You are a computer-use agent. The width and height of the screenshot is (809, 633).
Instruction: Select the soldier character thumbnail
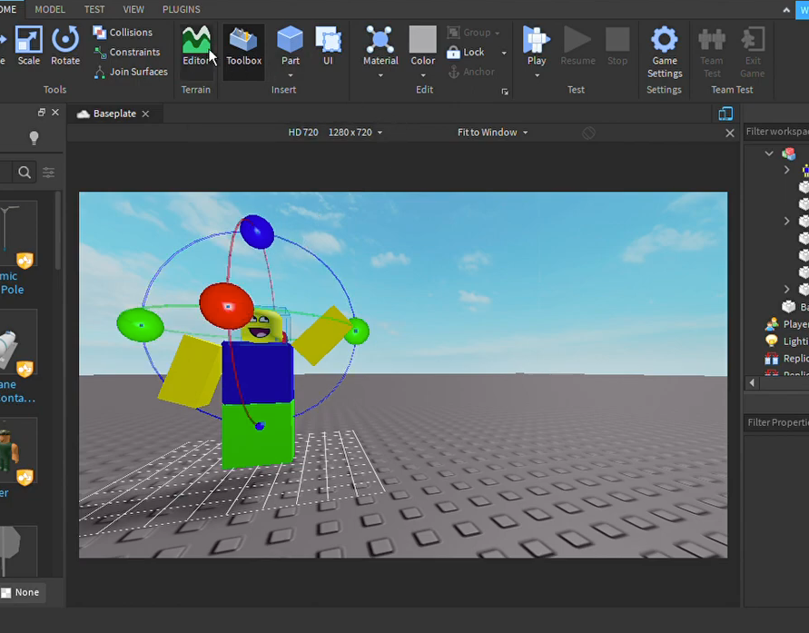tap(17, 450)
